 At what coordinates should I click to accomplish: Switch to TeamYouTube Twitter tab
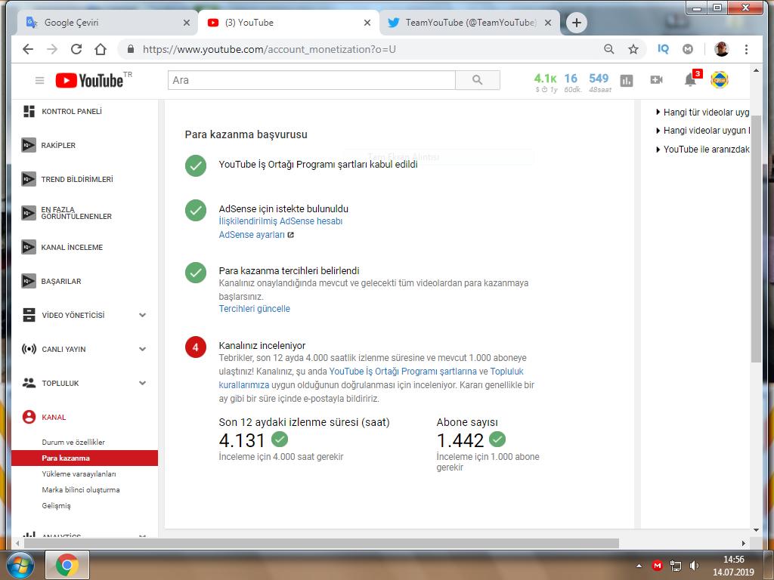coord(469,23)
